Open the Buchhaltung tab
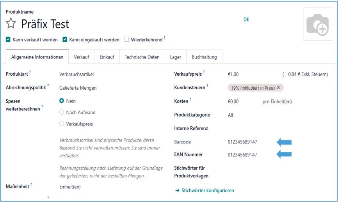 pyautogui.click(x=204, y=57)
